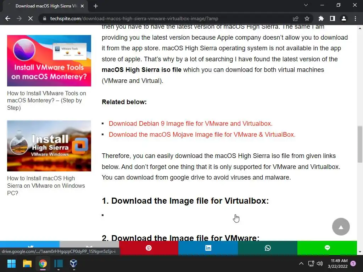Share on WhatsApp
Image resolution: width=363 pixels, height=272 pixels.
(x=268, y=248)
